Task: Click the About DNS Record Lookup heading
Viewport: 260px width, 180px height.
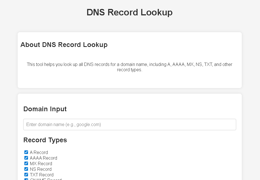Action: click(x=64, y=45)
